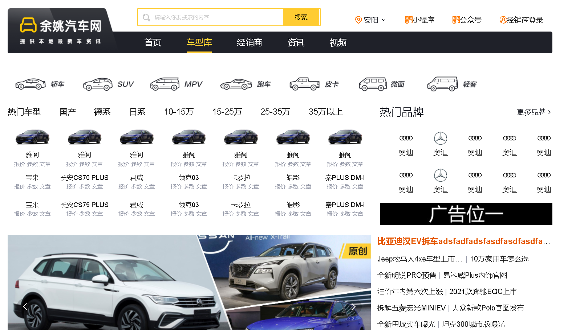The width and height of the screenshot is (580, 330).
Task: Click the yellow 搜索 button
Action: click(x=301, y=17)
